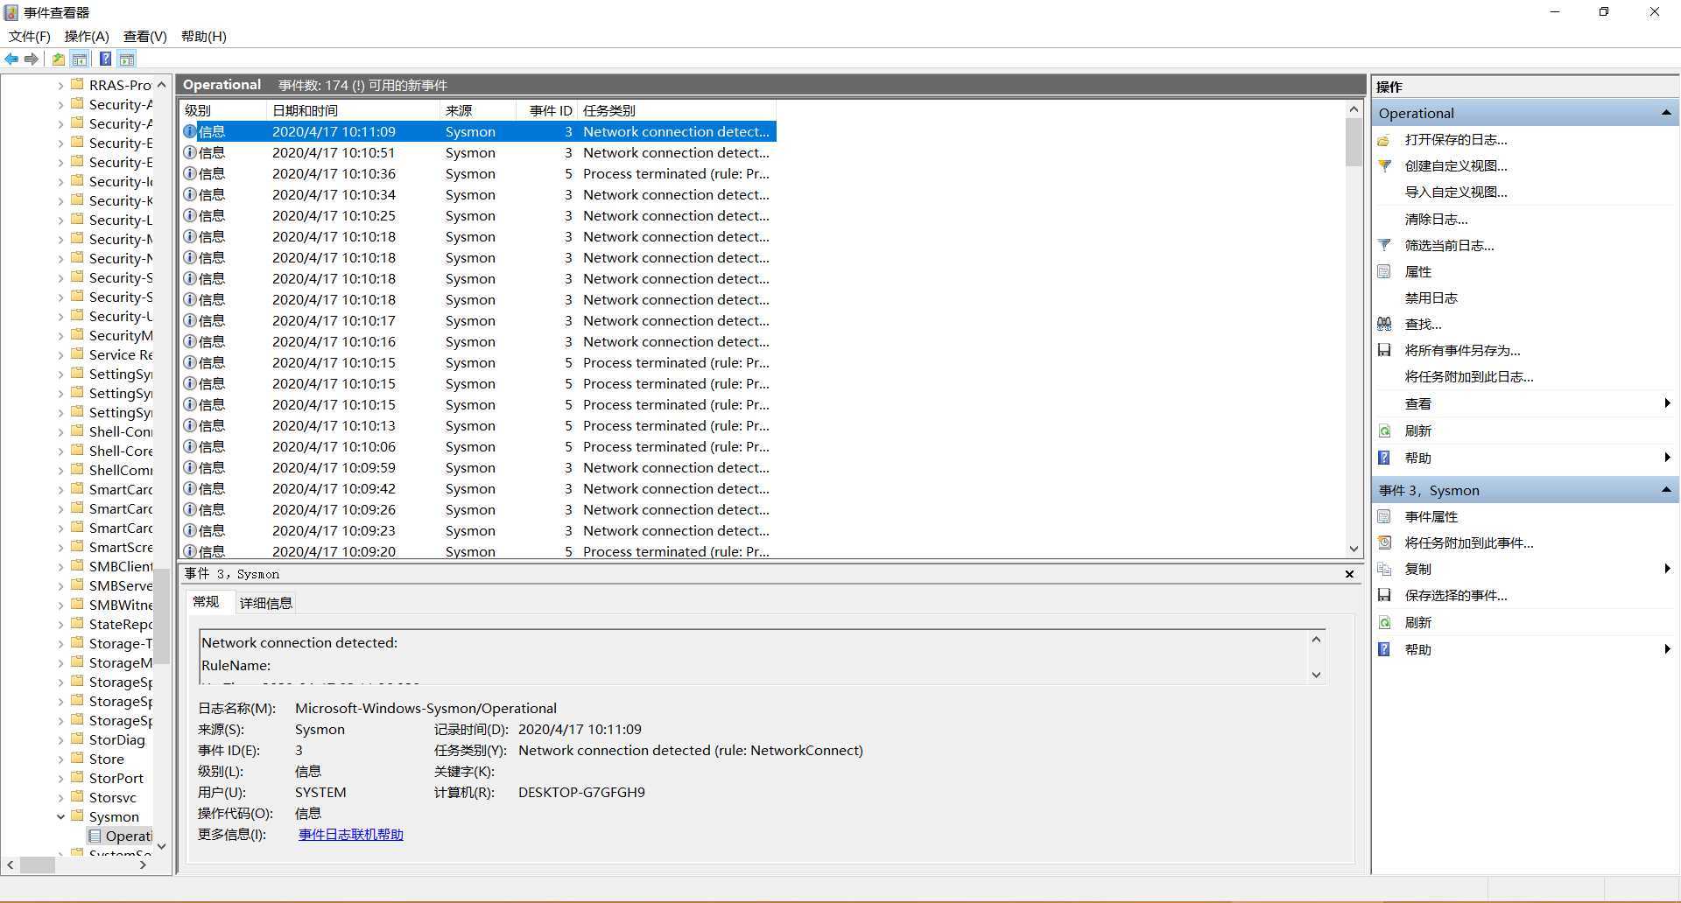The width and height of the screenshot is (1681, 903).
Task: Select the RRAS-Pro folder in the tree
Action: [x=111, y=85]
